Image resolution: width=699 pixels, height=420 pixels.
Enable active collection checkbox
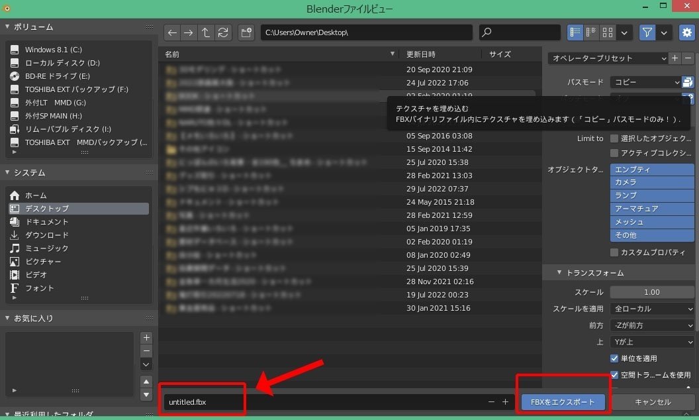(x=614, y=153)
